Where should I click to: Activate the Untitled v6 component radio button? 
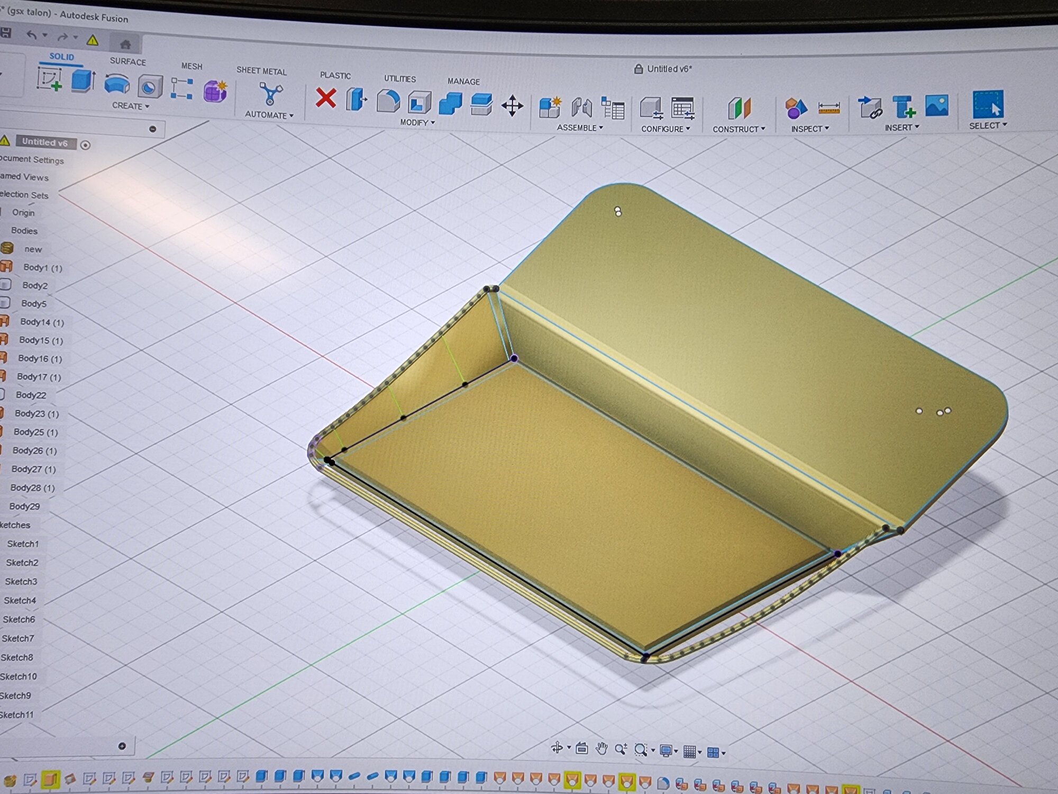[85, 145]
